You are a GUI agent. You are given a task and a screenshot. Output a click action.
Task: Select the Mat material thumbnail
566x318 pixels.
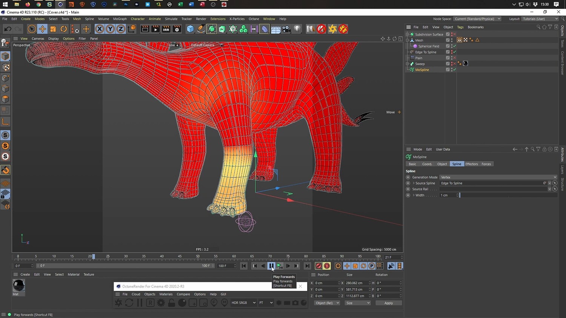pyautogui.click(x=18, y=286)
